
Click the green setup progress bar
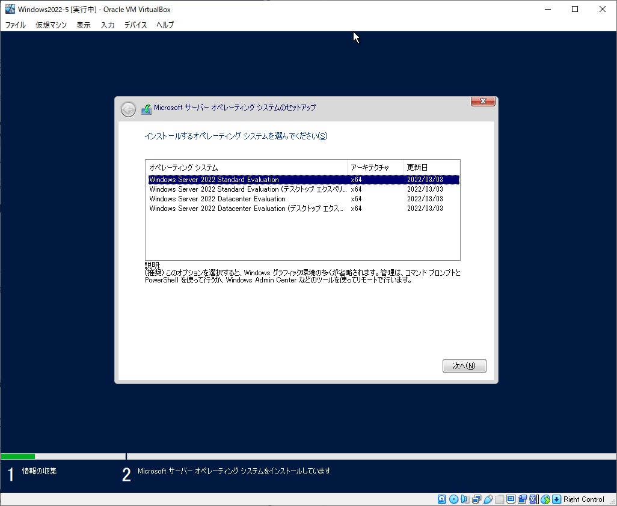click(x=18, y=457)
